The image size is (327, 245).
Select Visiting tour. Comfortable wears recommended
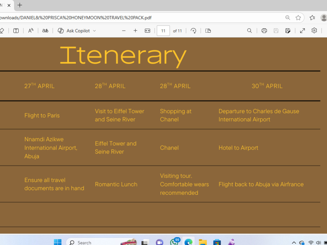pyautogui.click(x=184, y=184)
